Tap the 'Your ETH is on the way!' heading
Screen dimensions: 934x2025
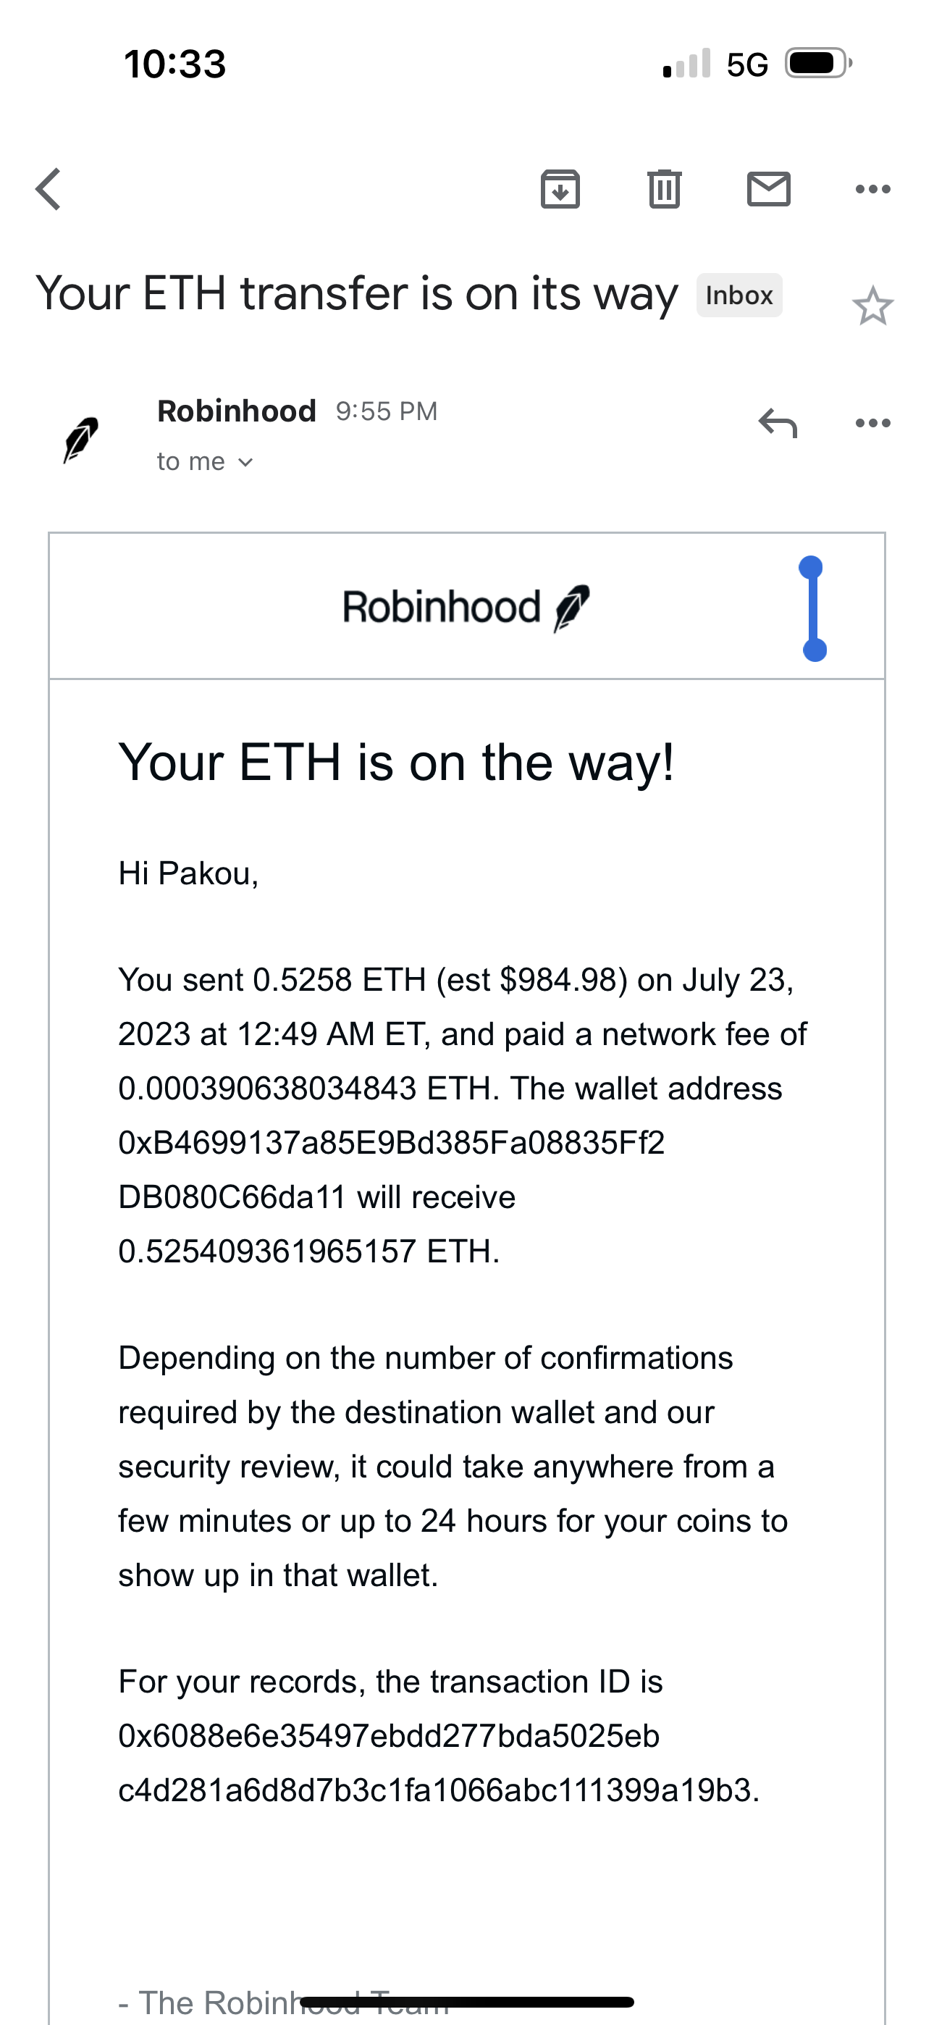396,763
